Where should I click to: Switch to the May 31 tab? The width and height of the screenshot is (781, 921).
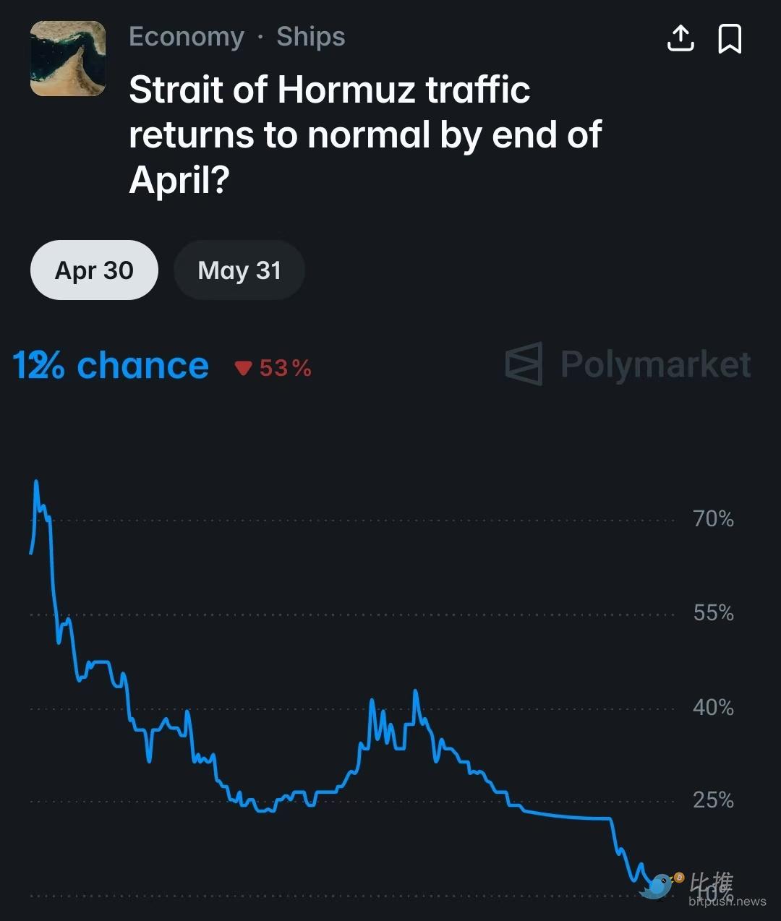click(239, 270)
